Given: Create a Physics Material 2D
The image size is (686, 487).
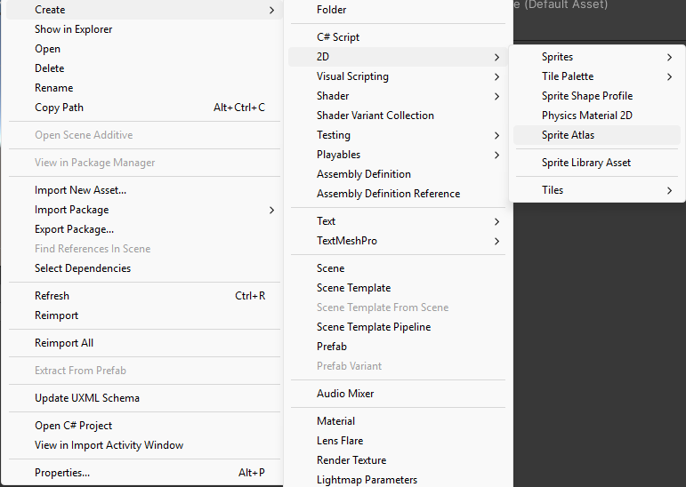Looking at the screenshot, I should [597, 116].
